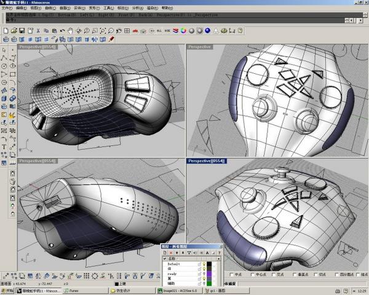This screenshot has width=369, height=295.
Task: Open the filter funnel in Layers panel
Action: pyautogui.click(x=189, y=253)
